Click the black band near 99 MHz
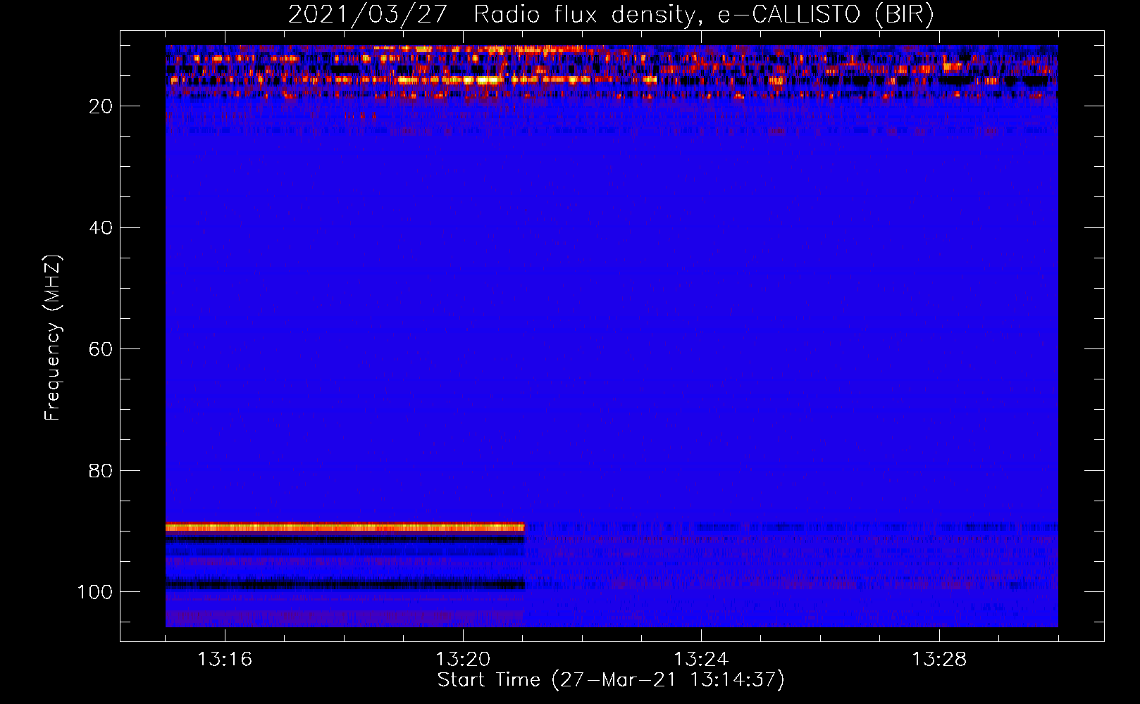Image resolution: width=1140 pixels, height=704 pixels. (345, 584)
